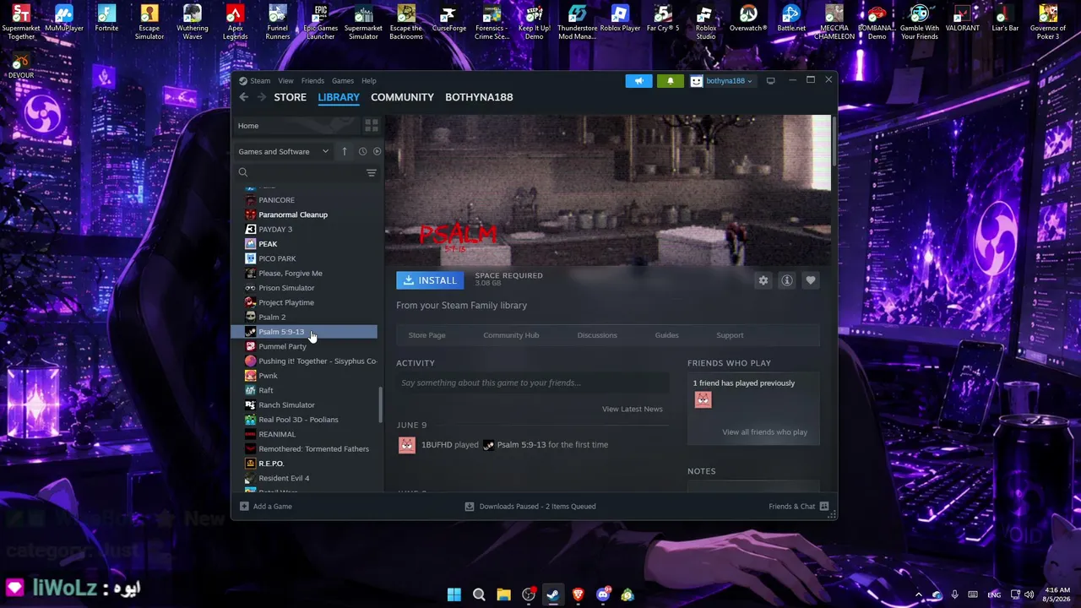Screen dimensions: 1081x608
Task: Click the activity post text field
Action: coord(533,383)
